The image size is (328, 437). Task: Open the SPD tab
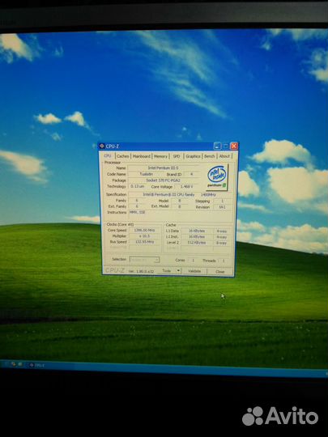tap(177, 156)
